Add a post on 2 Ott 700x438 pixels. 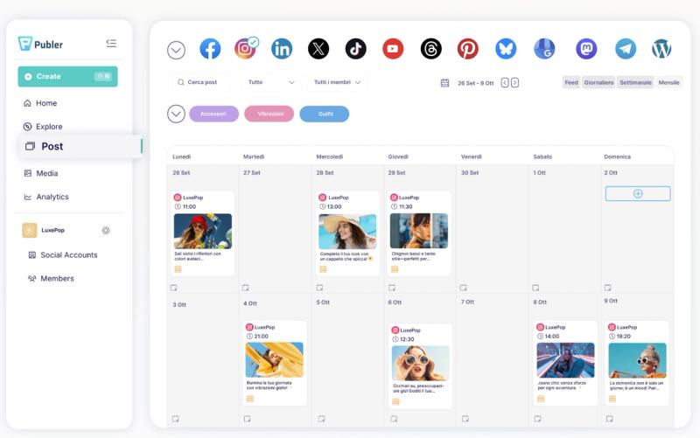click(x=638, y=193)
